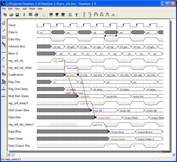The width and height of the screenshot is (177, 162).
Task: Click the plus DELAY sidebar tool
Action: point(4,89)
